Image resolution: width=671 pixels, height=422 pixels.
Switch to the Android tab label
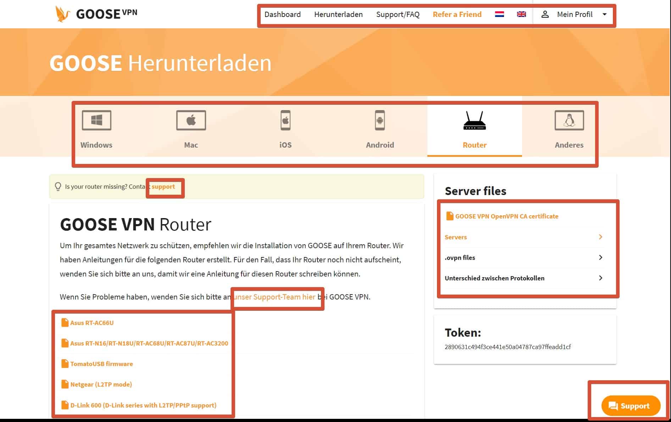click(380, 145)
